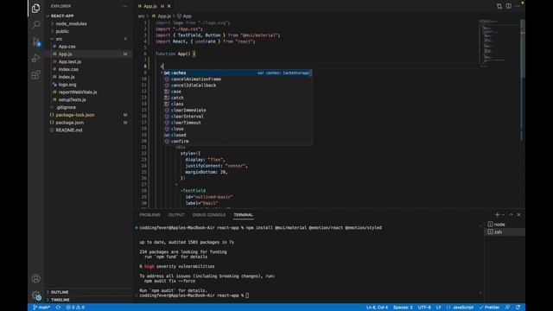Viewport: 553px width, 311px height.
Task: Choose 'cancelAnimationFrame' autocomplete suggestion
Action: coord(238,79)
